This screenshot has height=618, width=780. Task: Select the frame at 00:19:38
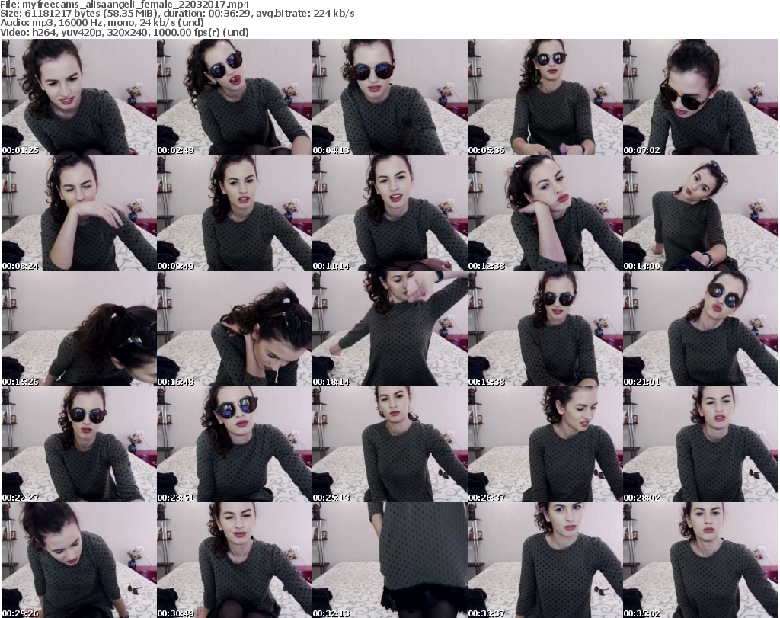pos(545,329)
